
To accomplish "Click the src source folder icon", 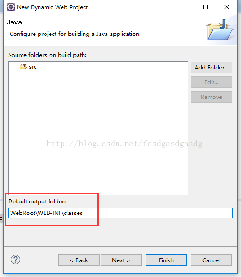I will click(23, 67).
